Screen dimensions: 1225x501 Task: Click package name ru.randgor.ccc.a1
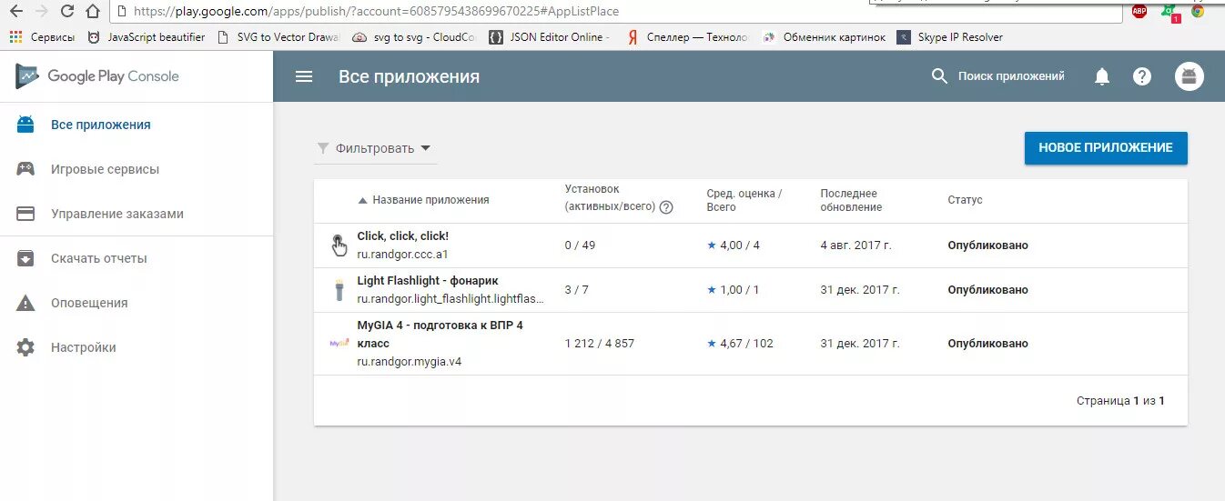[402, 255]
